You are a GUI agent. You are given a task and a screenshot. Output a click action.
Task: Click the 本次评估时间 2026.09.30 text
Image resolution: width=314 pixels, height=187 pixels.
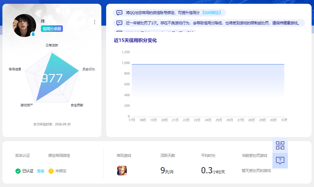(x=52, y=124)
